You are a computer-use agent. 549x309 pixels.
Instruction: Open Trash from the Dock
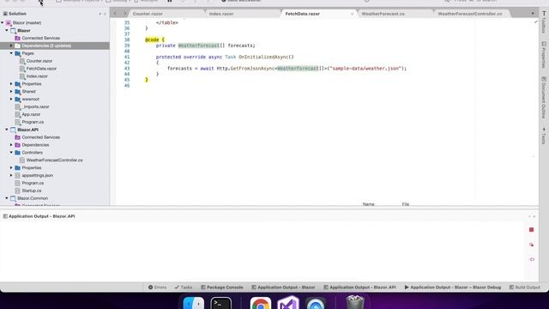354,302
